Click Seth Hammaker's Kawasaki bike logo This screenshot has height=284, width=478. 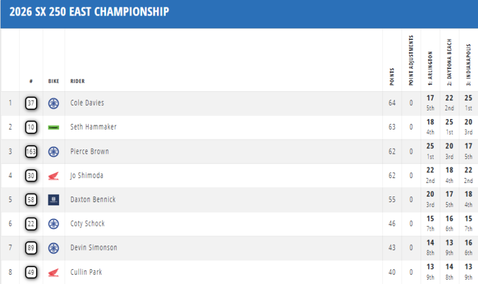pos(53,127)
